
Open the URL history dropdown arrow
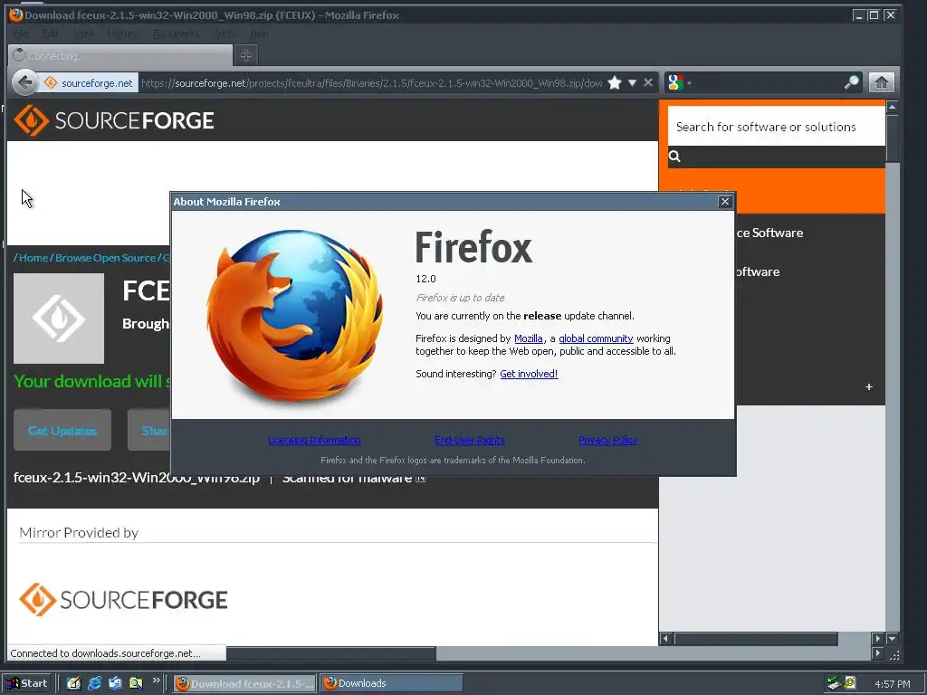[632, 82]
